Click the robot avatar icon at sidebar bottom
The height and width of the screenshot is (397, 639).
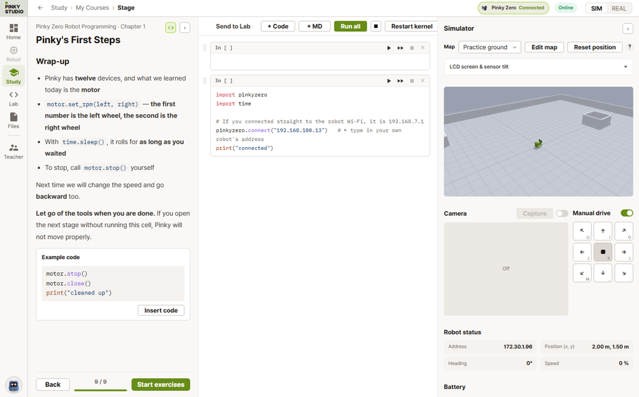coord(14,385)
